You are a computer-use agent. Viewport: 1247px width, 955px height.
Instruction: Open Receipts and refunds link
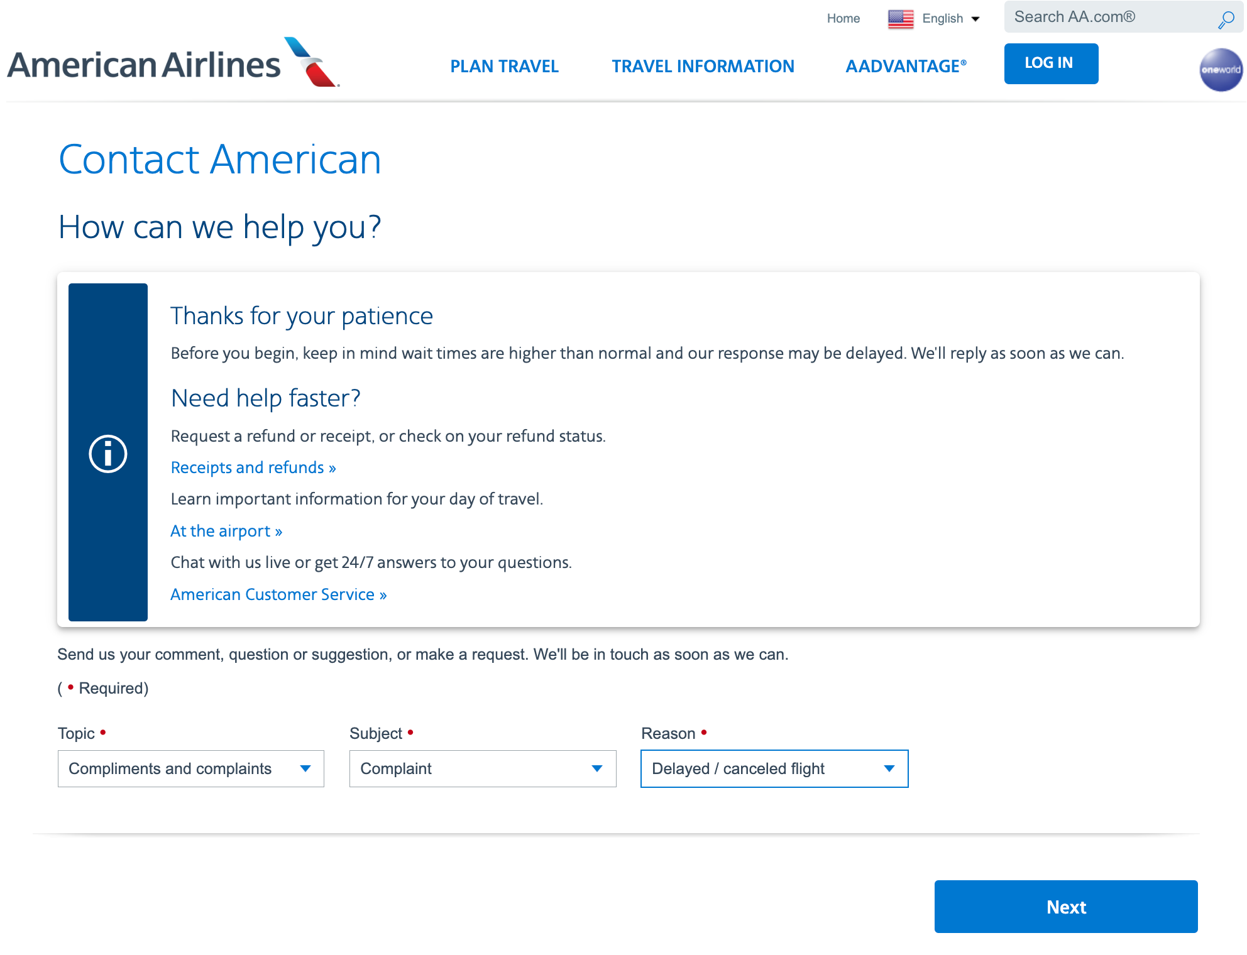253,467
